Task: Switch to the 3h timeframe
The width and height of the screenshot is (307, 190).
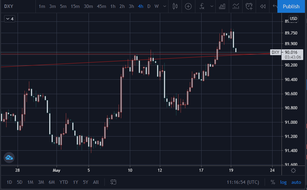Action: 131,7
